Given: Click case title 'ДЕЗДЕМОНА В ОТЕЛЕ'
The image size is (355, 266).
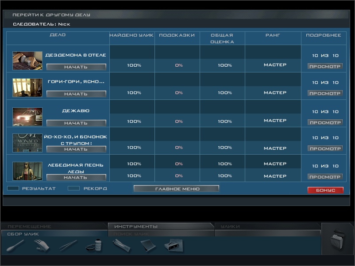Looking at the screenshot, I should [x=76, y=55].
